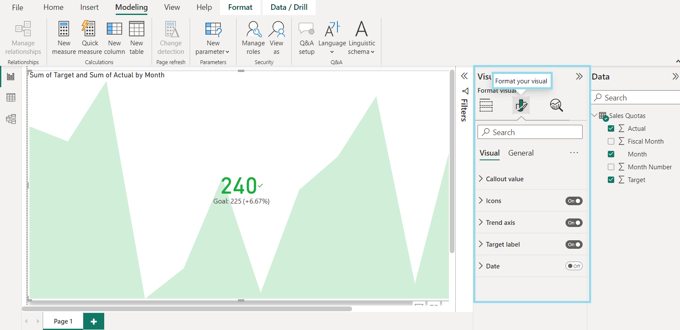This screenshot has width=680, height=330.
Task: Collapse the Data pane
Action: [x=675, y=77]
